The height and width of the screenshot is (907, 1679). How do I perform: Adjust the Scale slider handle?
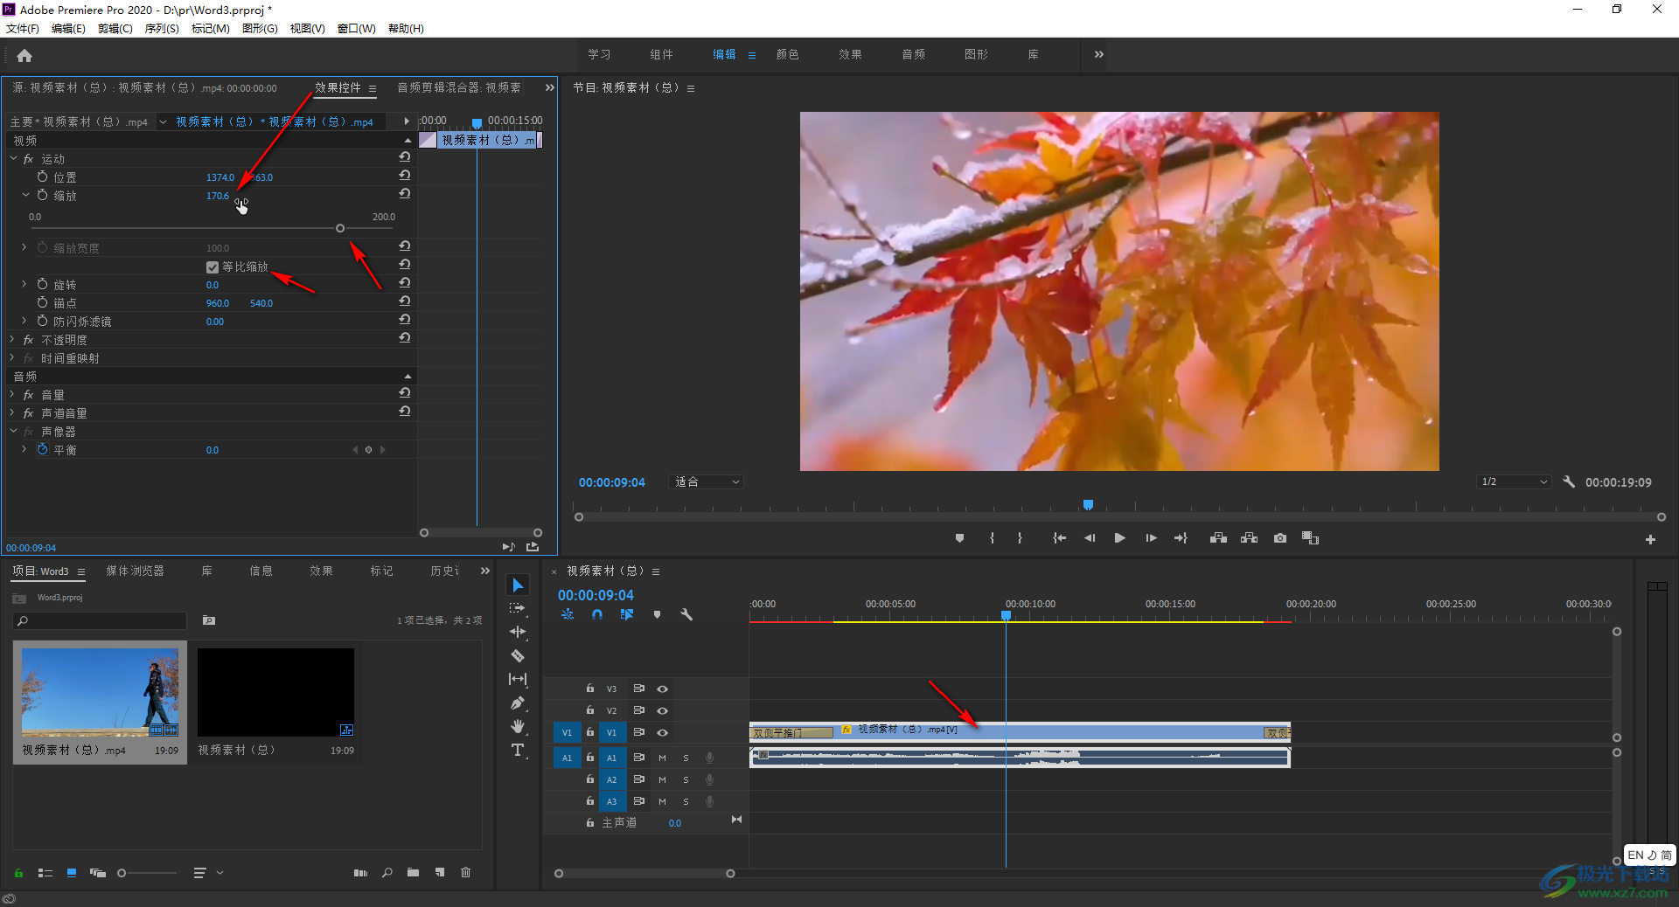click(340, 228)
